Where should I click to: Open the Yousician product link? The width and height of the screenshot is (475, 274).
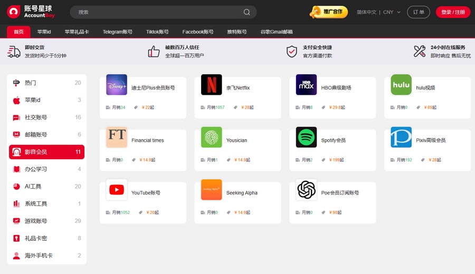pyautogui.click(x=236, y=140)
